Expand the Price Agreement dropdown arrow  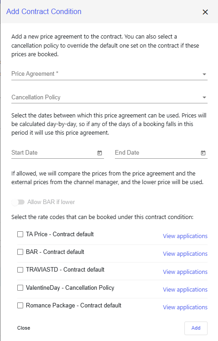[204, 74]
